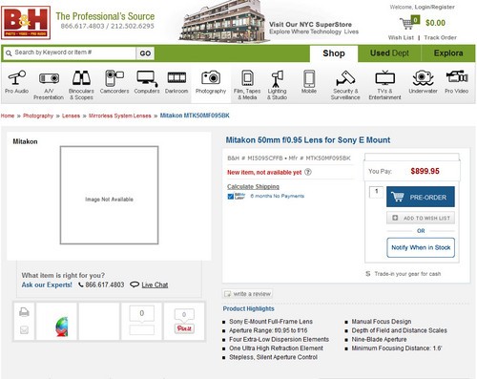Click the colorful globe share icon
Screen dimensions: 477x379
click(x=62, y=326)
